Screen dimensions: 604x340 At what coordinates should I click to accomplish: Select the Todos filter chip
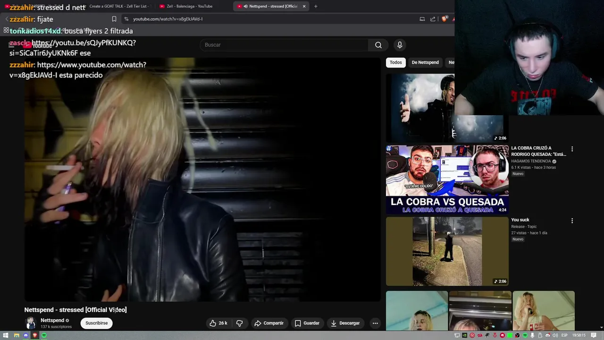point(396,62)
